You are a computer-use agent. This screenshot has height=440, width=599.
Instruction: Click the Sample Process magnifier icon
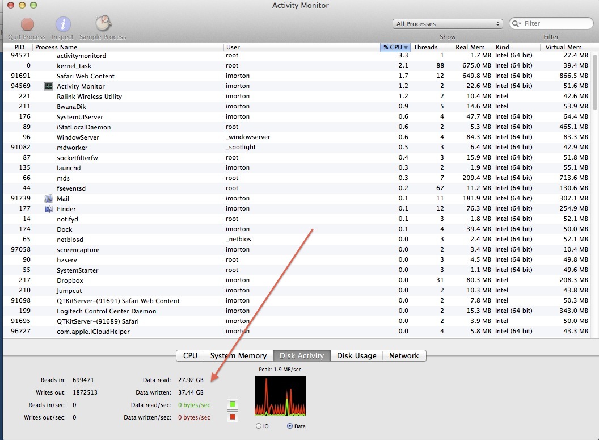click(103, 24)
